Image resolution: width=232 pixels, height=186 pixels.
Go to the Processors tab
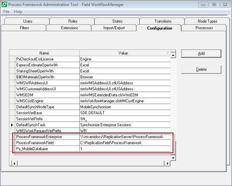pyautogui.click(x=204, y=28)
